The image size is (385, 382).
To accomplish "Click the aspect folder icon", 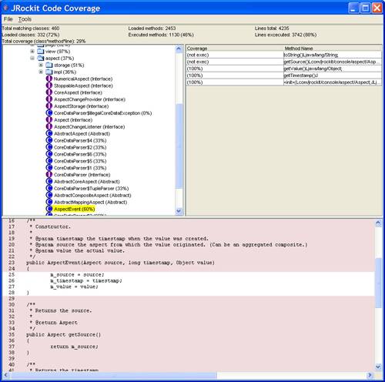I will pos(41,59).
